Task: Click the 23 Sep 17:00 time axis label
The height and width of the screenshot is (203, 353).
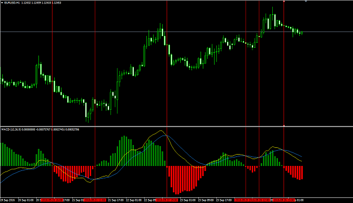Action: point(224,200)
